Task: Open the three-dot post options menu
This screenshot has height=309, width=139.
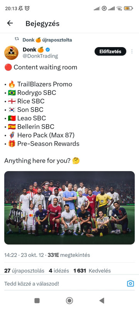Action: (132, 51)
